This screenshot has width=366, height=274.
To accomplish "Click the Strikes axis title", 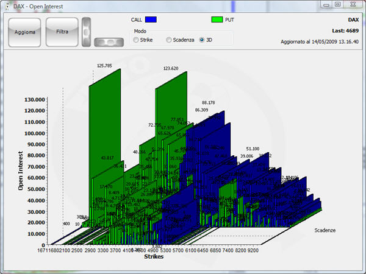I will pyautogui.click(x=153, y=257).
